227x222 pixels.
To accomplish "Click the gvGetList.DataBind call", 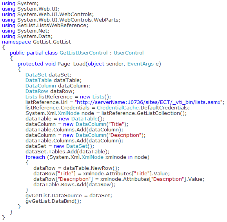I will (x=53, y=201).
